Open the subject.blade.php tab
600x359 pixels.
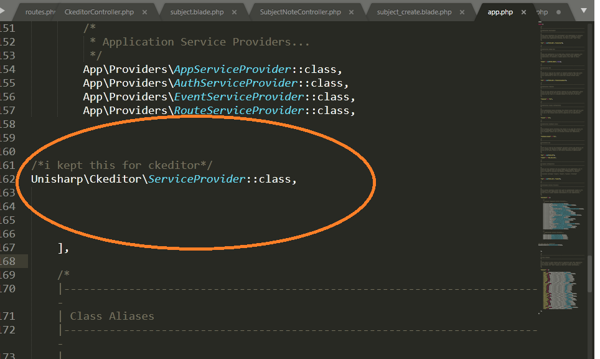(196, 12)
